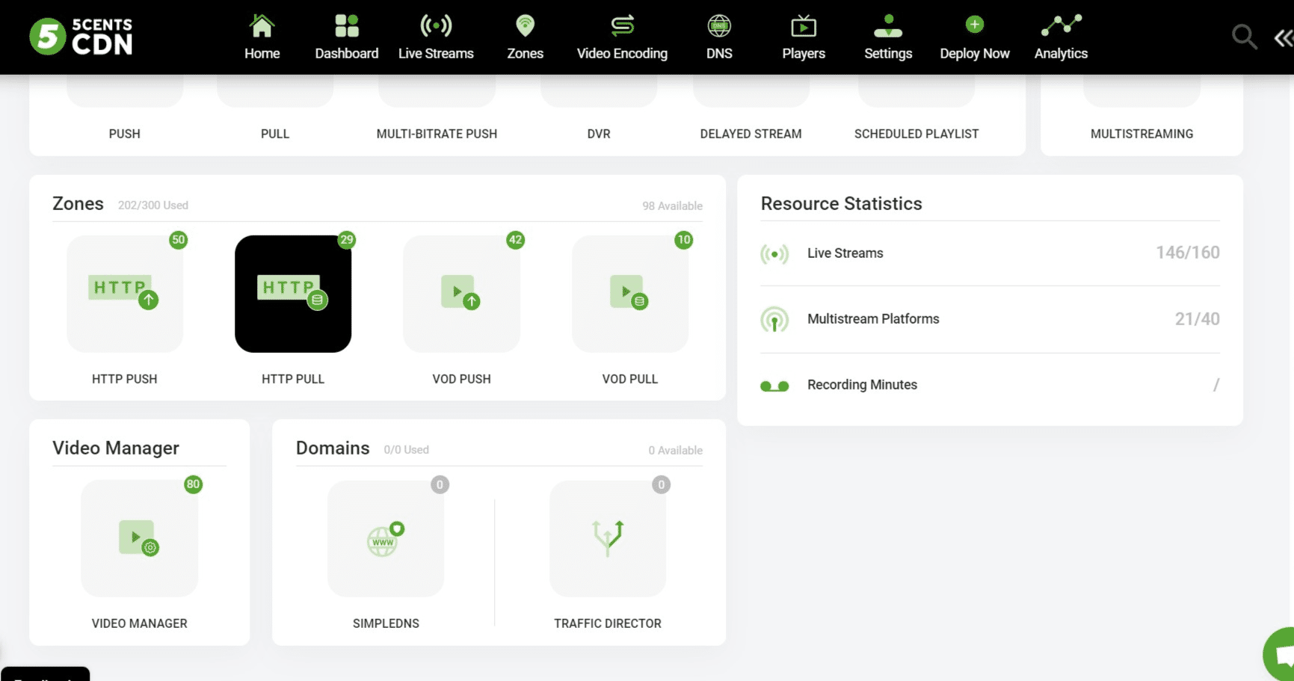Navigate to DNS in the top bar
Image resolution: width=1294 pixels, height=681 pixels.
tap(719, 37)
